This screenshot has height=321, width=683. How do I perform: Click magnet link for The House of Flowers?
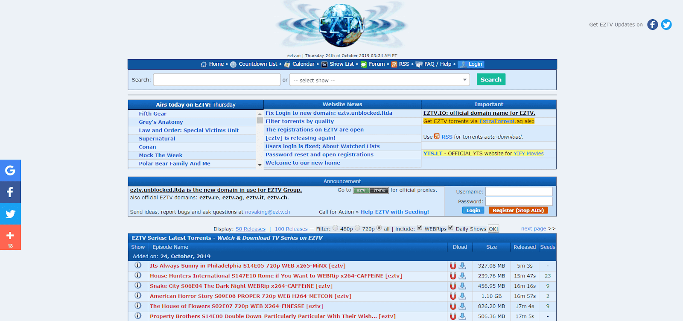[453, 306]
